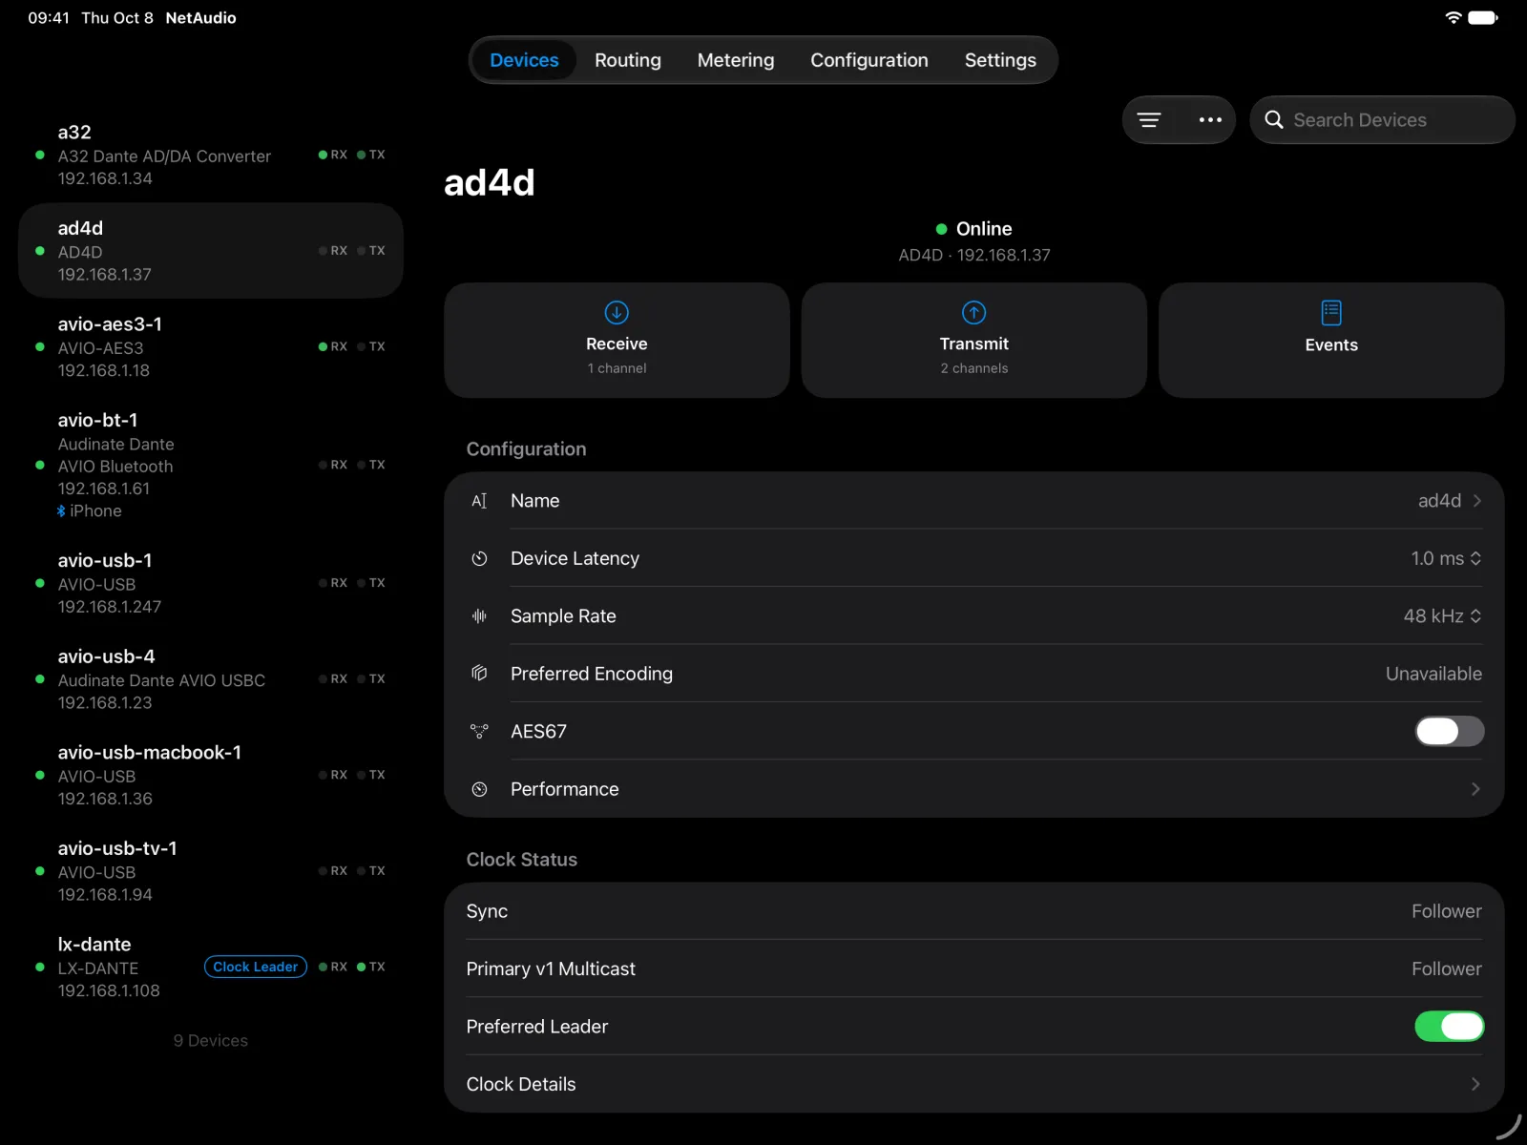Viewport: 1527px width, 1145px height.
Task: Click the battery icon in status bar
Action: tap(1483, 17)
